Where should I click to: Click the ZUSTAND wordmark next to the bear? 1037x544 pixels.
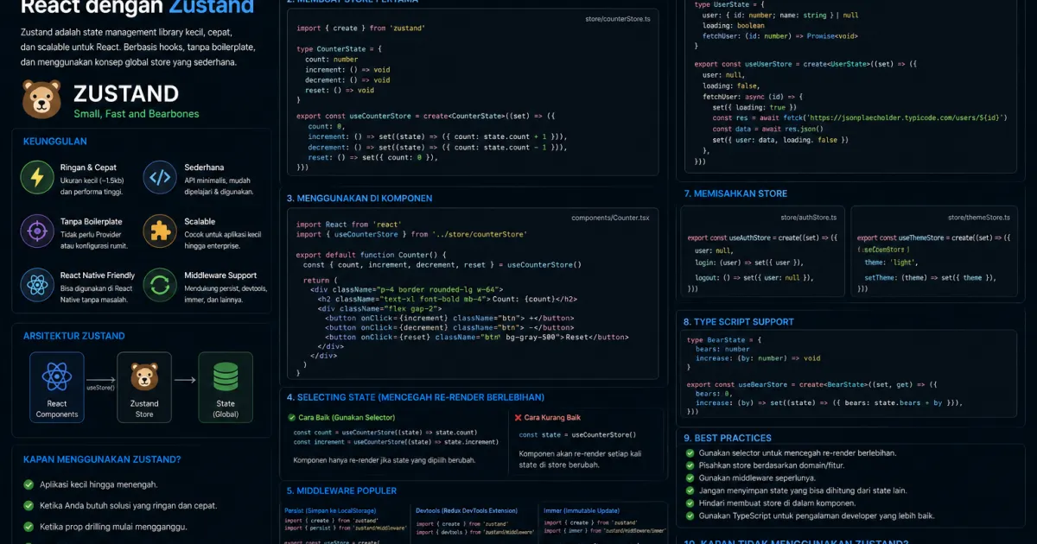pos(126,93)
